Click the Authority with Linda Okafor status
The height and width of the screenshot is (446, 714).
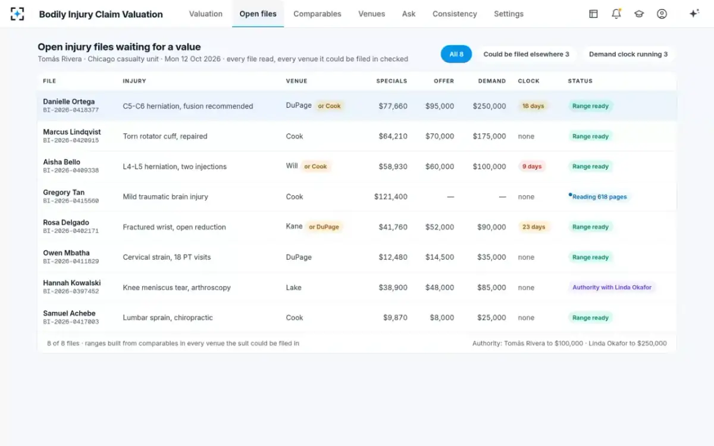click(x=612, y=288)
